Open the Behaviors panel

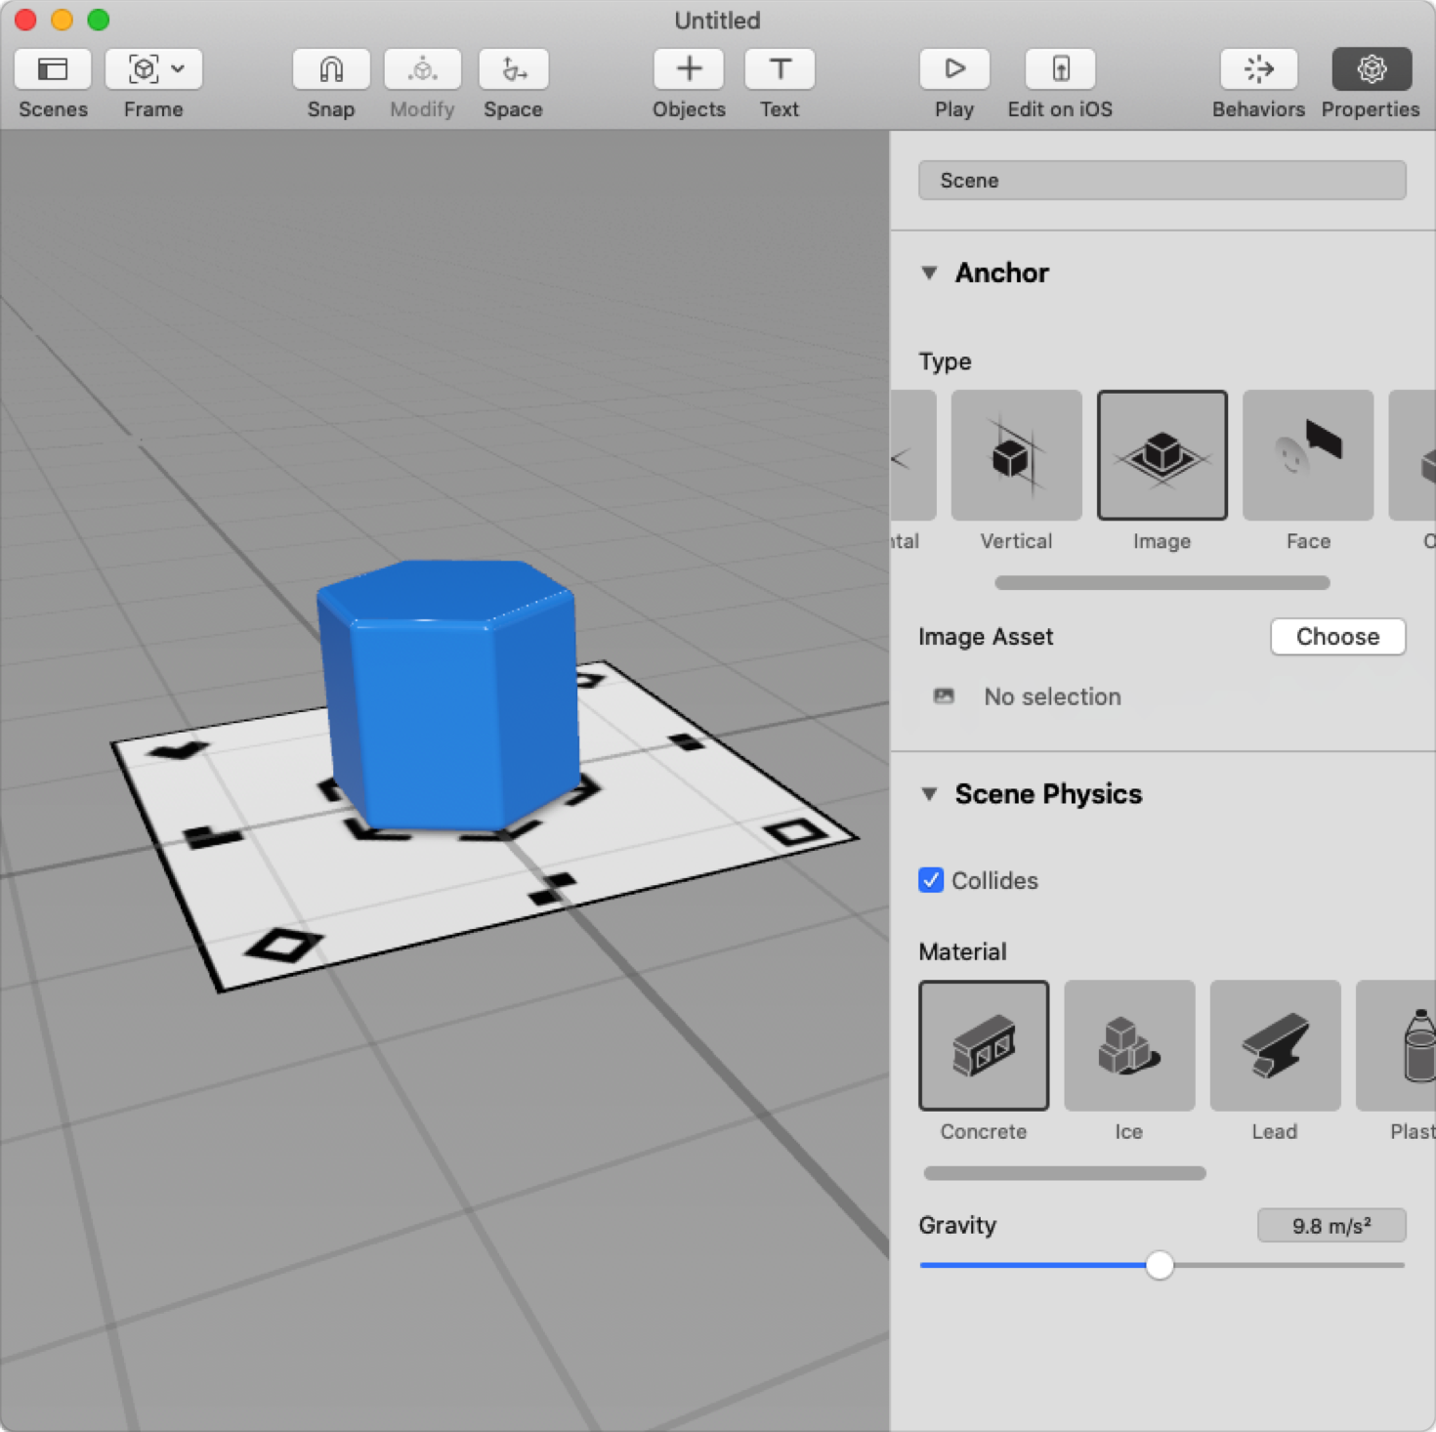pyautogui.click(x=1258, y=69)
